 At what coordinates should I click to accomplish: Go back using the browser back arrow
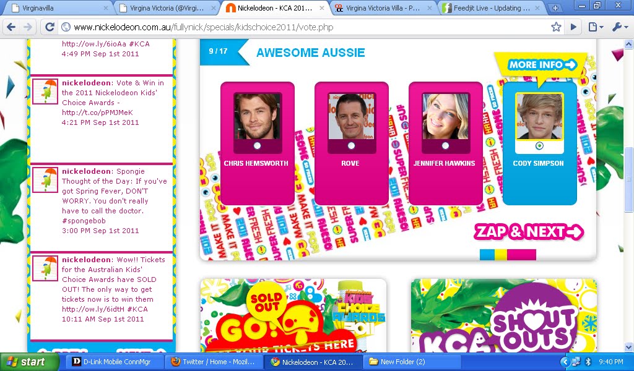tap(11, 27)
